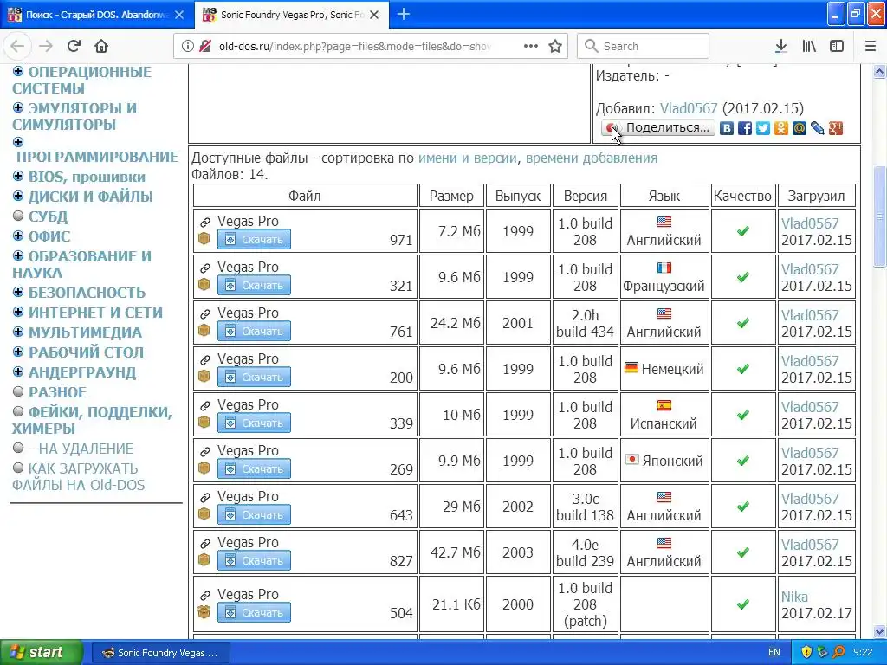
Task: Share via LiveJournal pencil icon
Action: tap(818, 128)
